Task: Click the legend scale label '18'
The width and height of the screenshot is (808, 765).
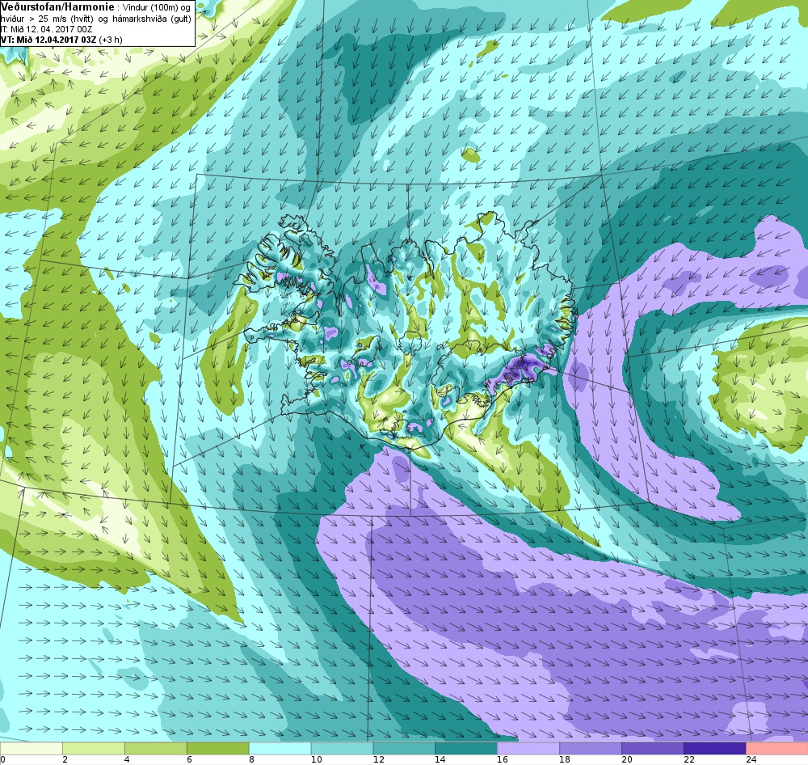Action: coord(565,759)
